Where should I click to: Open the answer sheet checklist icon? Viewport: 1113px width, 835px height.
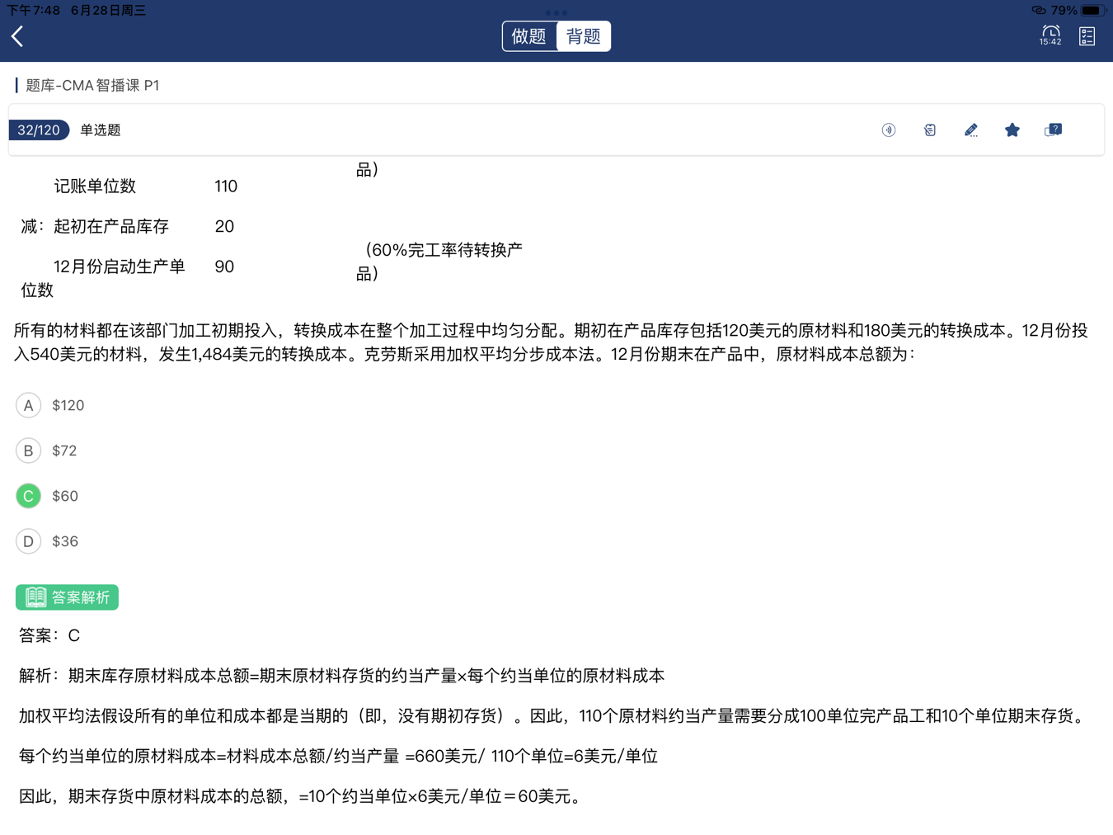pos(1087,36)
